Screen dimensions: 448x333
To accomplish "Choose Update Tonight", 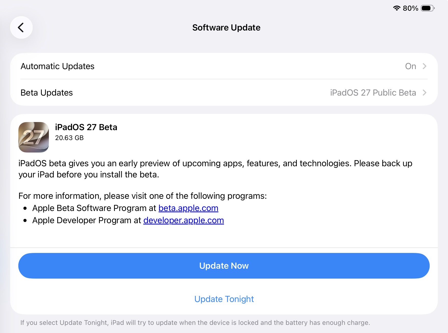I will [224, 299].
